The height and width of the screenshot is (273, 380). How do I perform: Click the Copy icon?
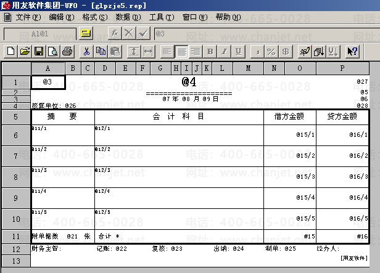click(x=101, y=51)
